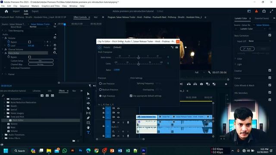
Task: Expand the Video Filters folder
Action: click(x=3, y=138)
